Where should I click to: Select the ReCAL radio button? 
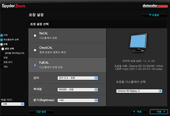coord(35,35)
